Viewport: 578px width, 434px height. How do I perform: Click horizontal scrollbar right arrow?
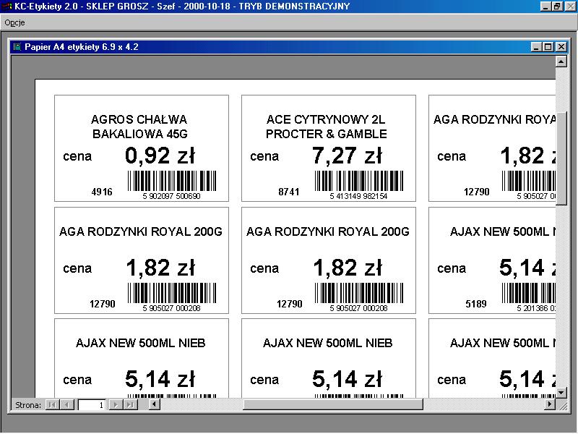click(x=550, y=404)
